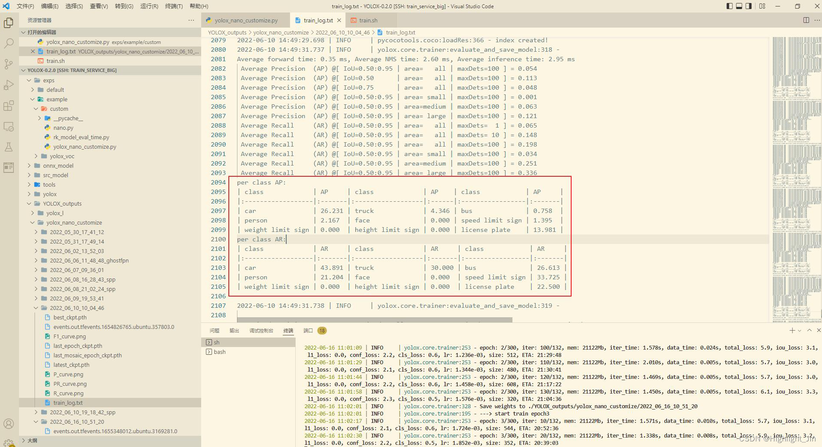Screen dimensions: 822x447
Task: Open train.sh in open editors list
Action: [55, 61]
